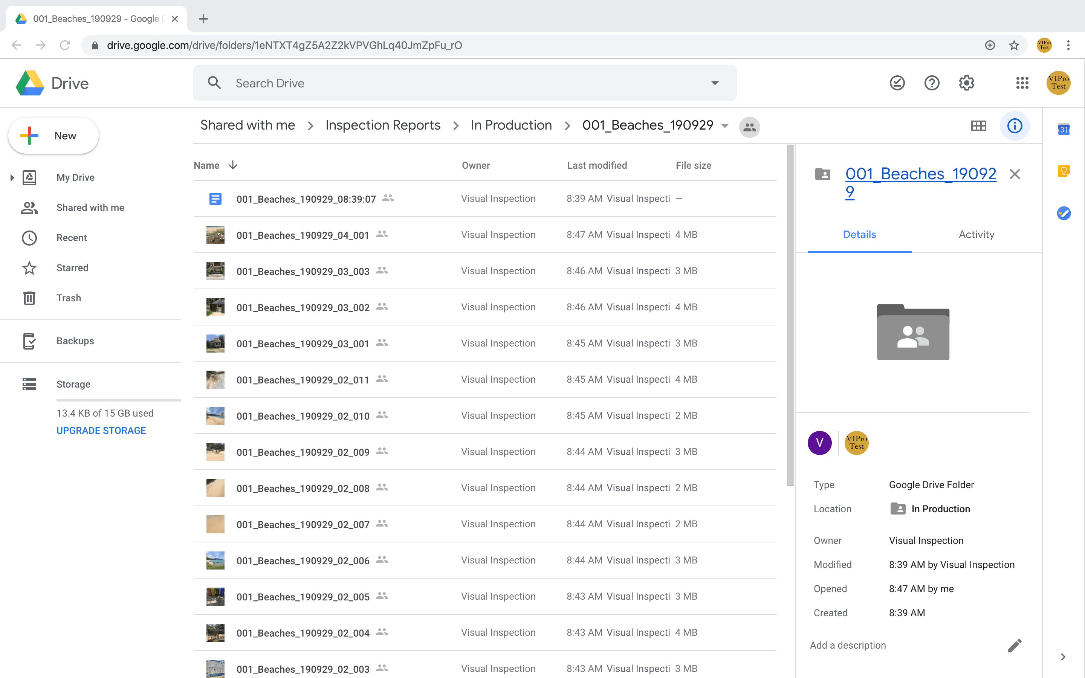The image size is (1085, 678).
Task: Select file 001_Beaches_190929_02_004
Action: pos(484,633)
